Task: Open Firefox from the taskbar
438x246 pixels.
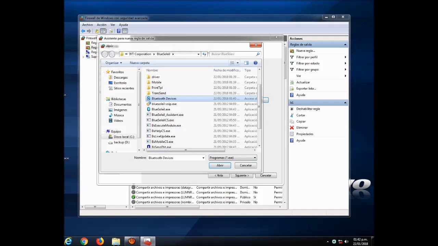Action: click(x=100, y=242)
